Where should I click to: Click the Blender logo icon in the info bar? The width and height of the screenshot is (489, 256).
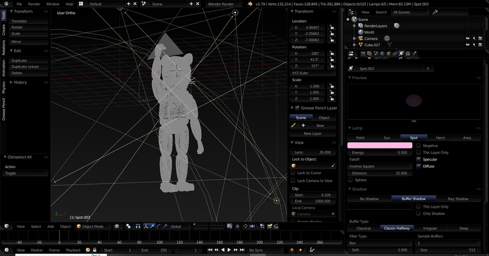pyautogui.click(x=250, y=4)
